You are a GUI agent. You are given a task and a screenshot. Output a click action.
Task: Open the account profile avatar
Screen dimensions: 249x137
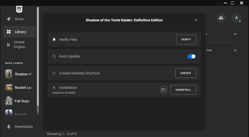click(236, 18)
